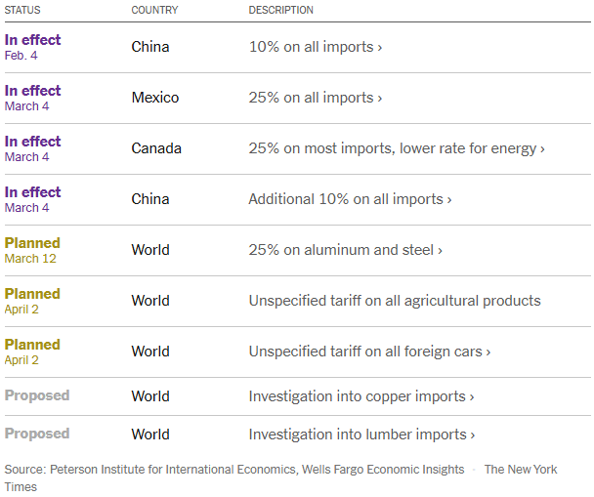Click the Canada country cell

156,148
